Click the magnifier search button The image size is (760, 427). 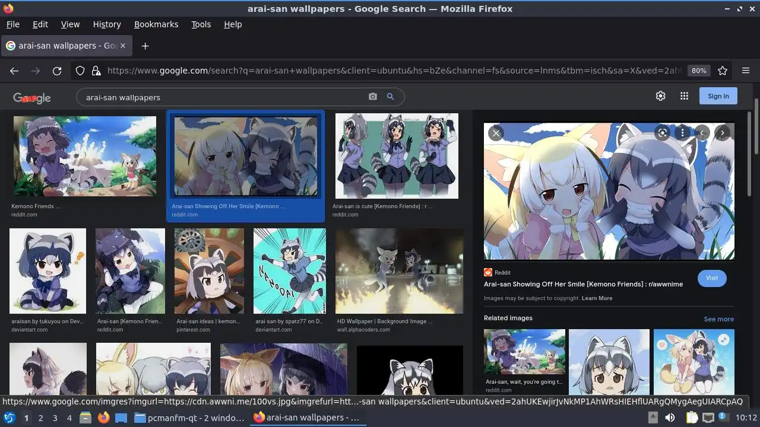(390, 97)
